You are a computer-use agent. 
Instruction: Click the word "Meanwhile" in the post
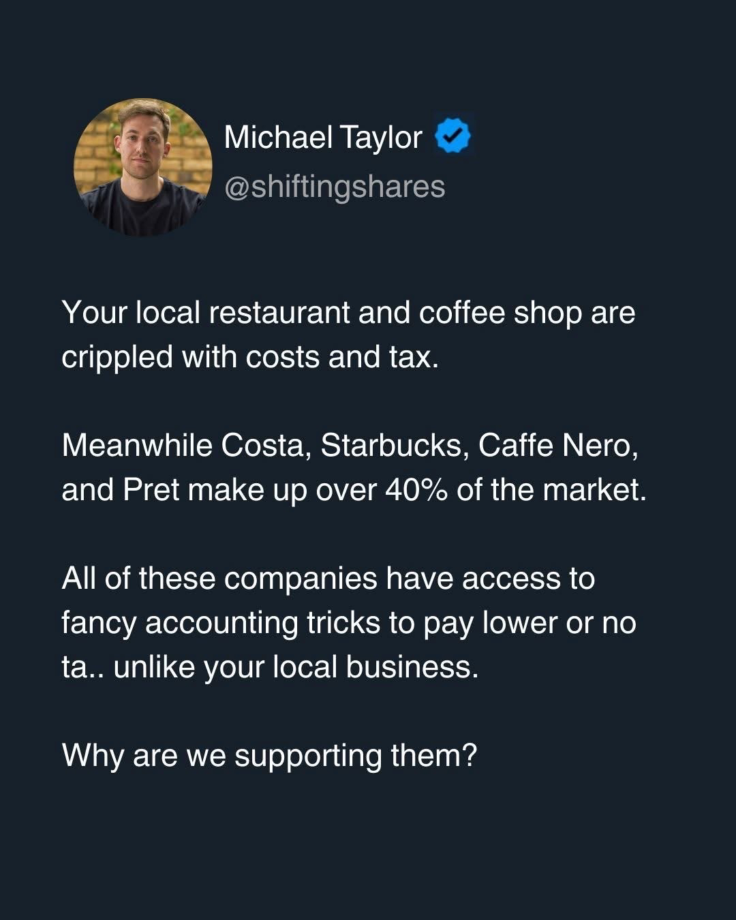(x=137, y=446)
